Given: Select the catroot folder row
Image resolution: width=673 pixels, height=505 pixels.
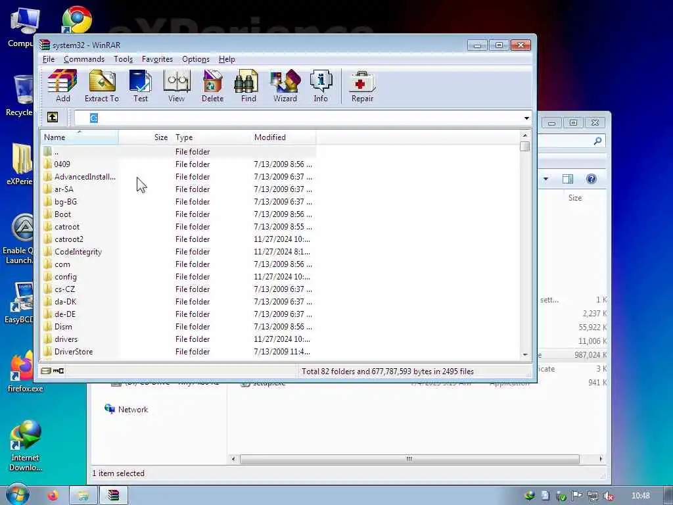Looking at the screenshot, I should click(x=179, y=226).
